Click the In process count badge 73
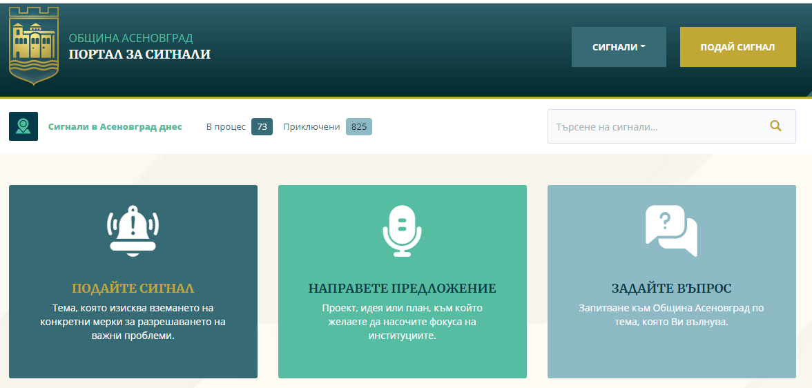Viewport: 812px width, 388px height. click(x=262, y=127)
